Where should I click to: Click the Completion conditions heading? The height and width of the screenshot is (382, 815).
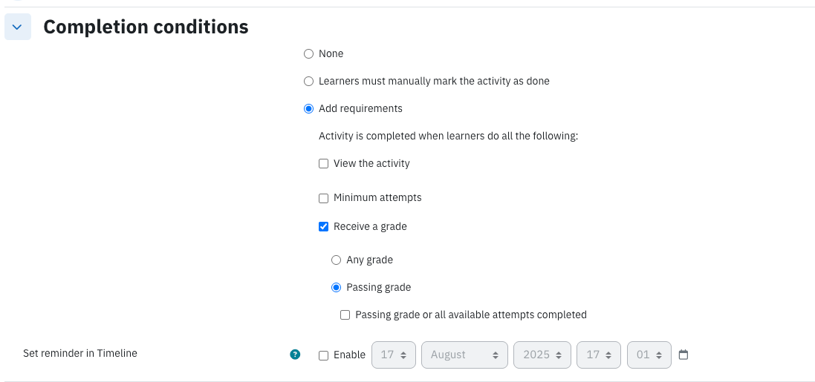tap(146, 27)
